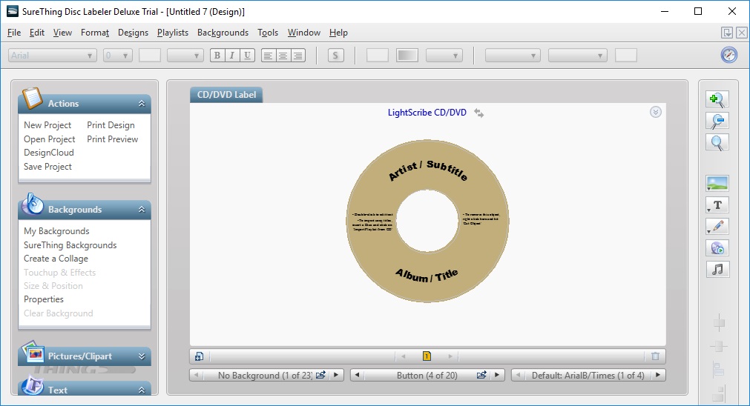Click Save Project link

(x=47, y=167)
